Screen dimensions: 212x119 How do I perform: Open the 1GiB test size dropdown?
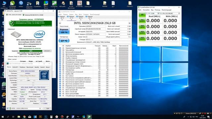(155, 13)
